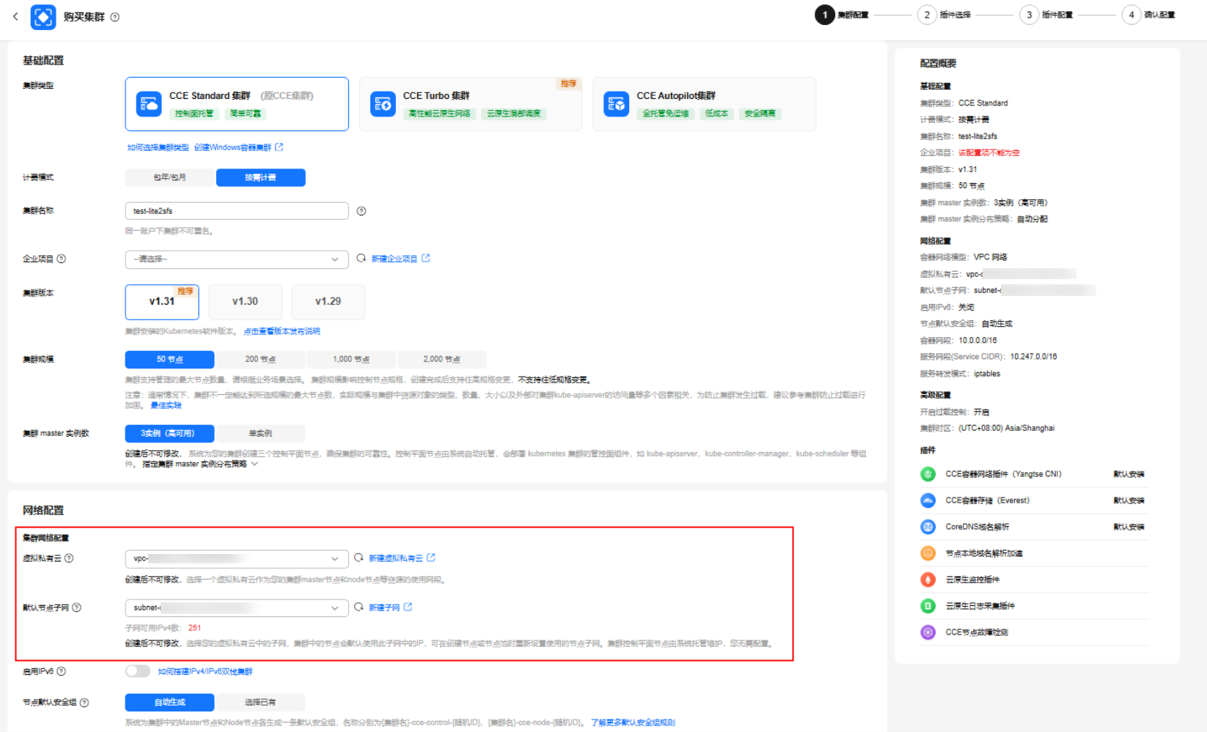Screen dimensions: 1207x732
Task: Go back using the left arrow icon
Action: [x=15, y=16]
